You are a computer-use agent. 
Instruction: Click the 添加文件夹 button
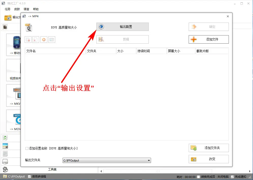pos(209,148)
